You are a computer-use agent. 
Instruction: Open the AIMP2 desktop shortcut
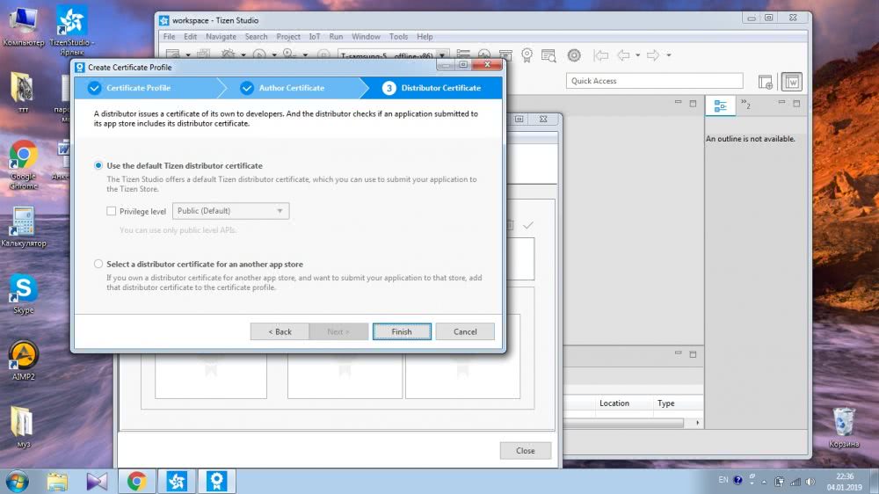coord(23,358)
